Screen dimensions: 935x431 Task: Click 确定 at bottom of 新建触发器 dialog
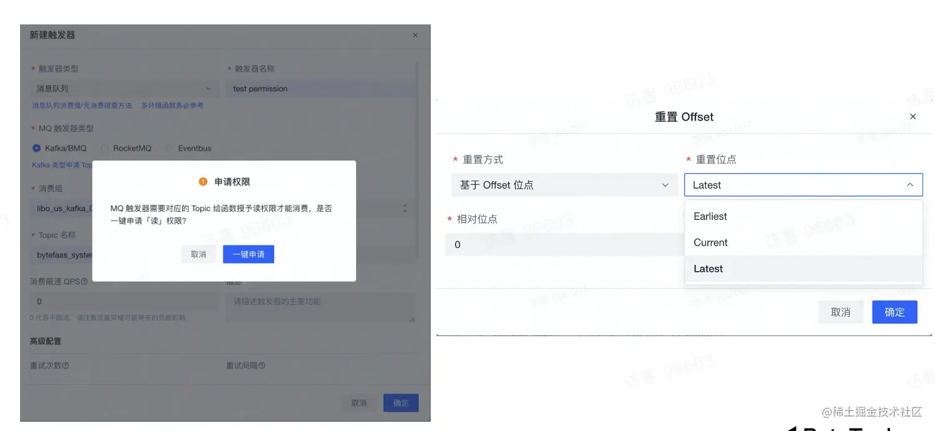(401, 403)
